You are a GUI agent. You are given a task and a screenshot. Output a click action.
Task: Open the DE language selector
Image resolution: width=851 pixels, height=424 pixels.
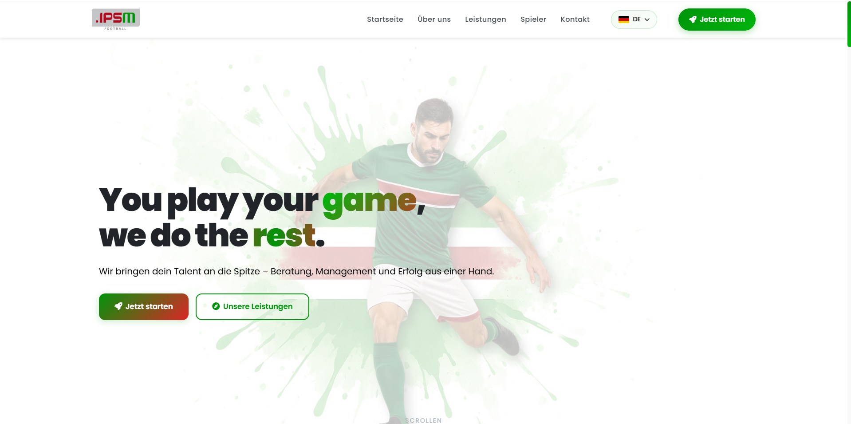634,20
